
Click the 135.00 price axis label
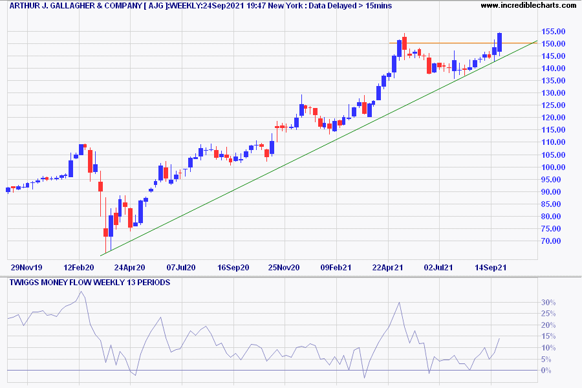pos(554,81)
